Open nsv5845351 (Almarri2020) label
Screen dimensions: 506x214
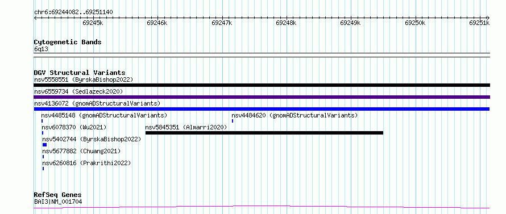point(186,127)
